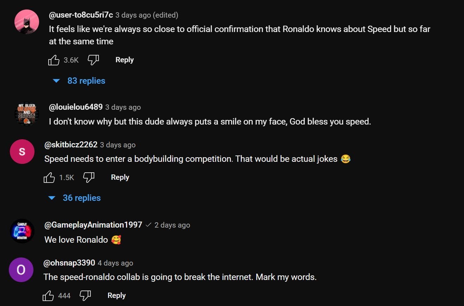The height and width of the screenshot is (306, 464).
Task: Like the bodybuilding competition comment
Action: point(49,178)
